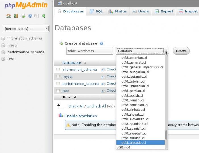Reload navigation with green refresh icon
The height and width of the screenshot is (153, 199).
[44, 16]
